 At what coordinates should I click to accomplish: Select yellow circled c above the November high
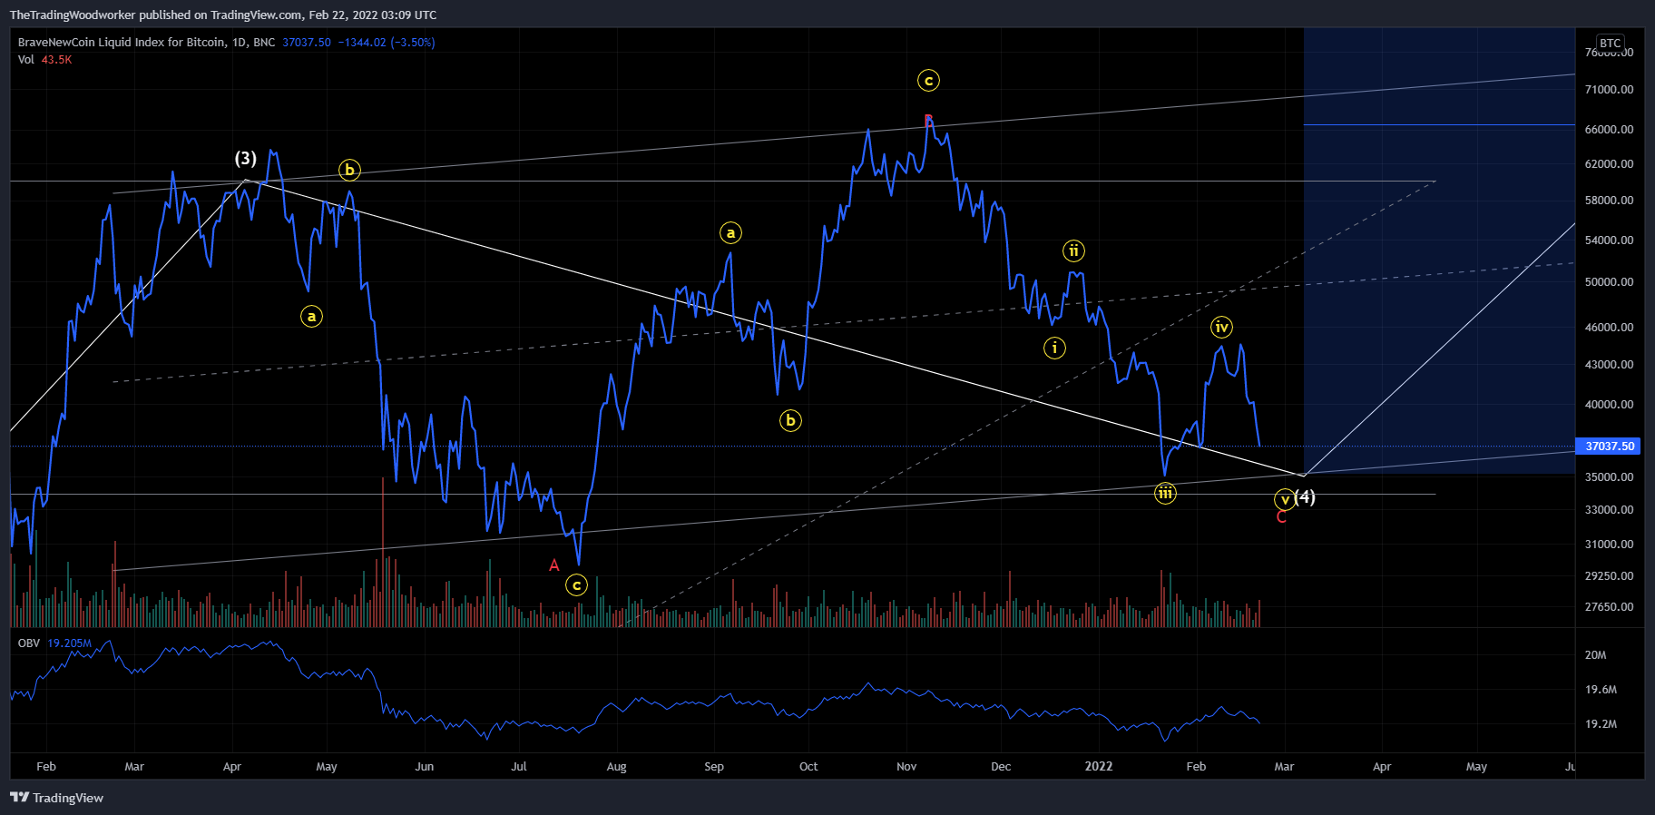[928, 81]
